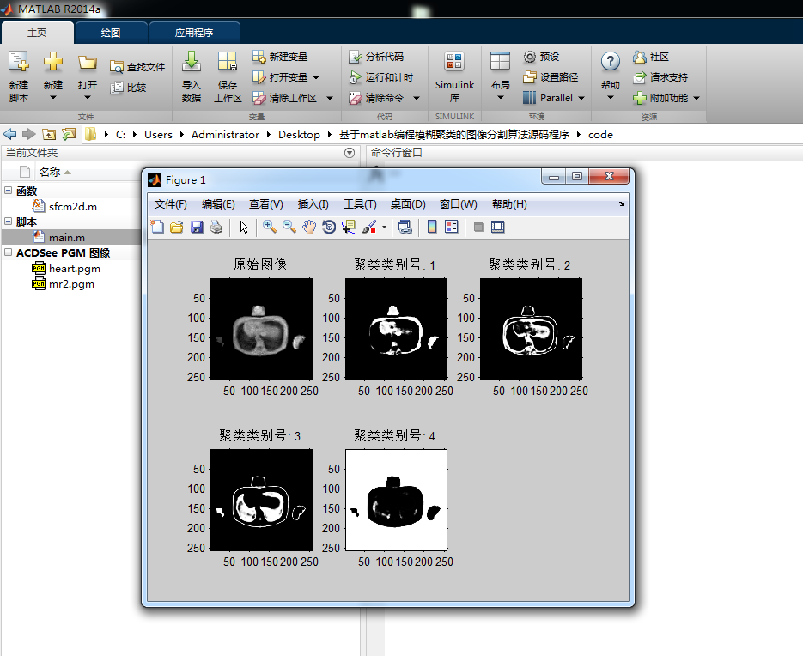The image size is (803, 656).
Task: Open the Window (窗口) menu in Figure 1
Action: pyautogui.click(x=459, y=204)
